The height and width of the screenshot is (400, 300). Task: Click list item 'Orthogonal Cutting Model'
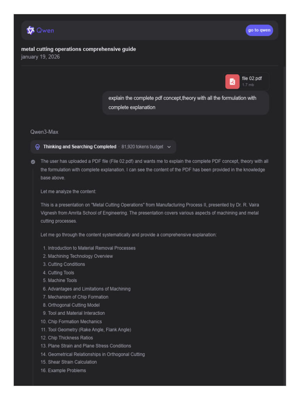[74, 305]
